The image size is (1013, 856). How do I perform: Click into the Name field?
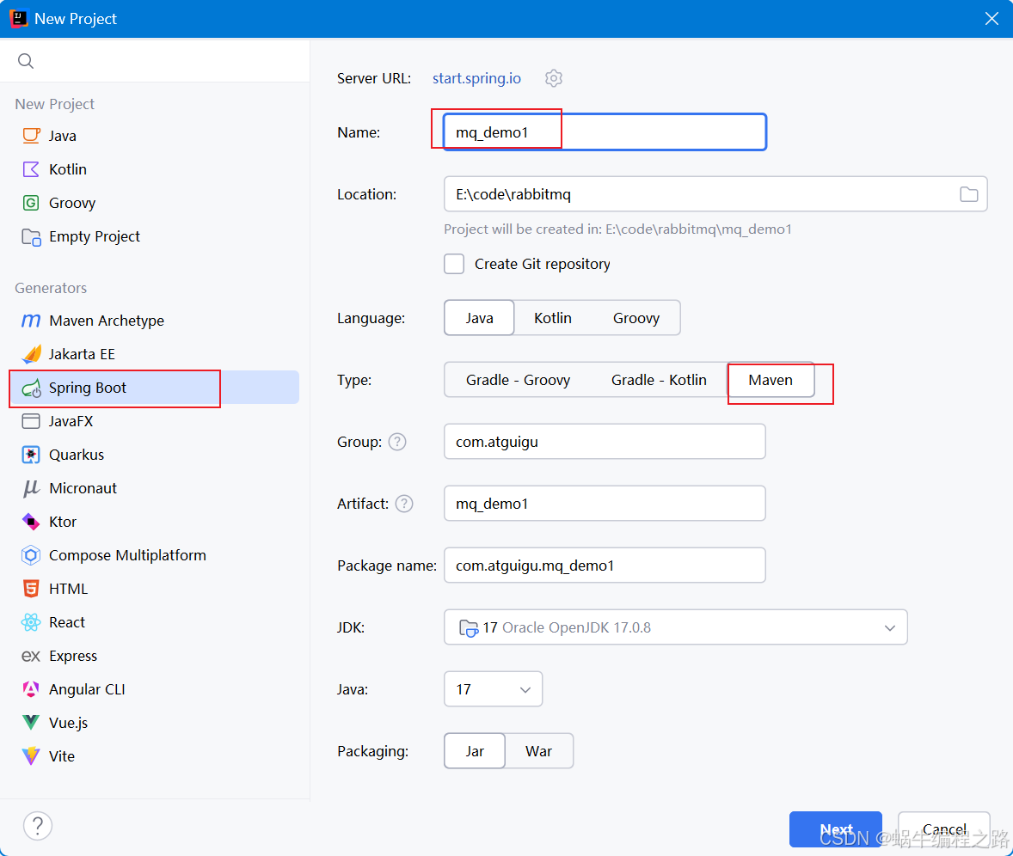point(605,132)
